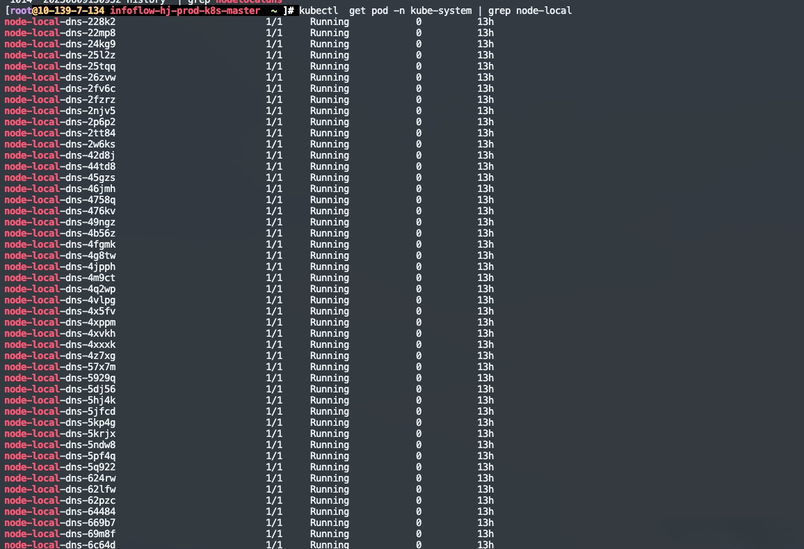
Task: Click pod name node-local-dns-22mp8
Action: pos(60,33)
